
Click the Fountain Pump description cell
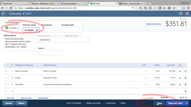(x=88, y=78)
